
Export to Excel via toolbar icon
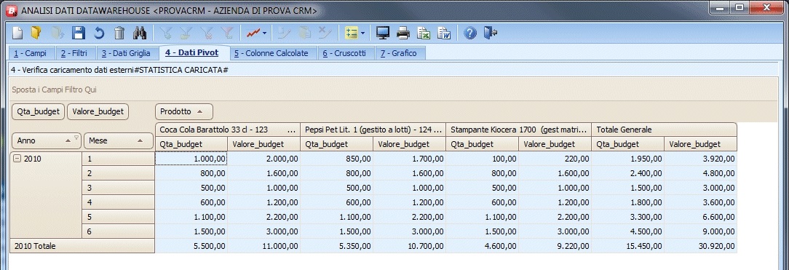424,33
